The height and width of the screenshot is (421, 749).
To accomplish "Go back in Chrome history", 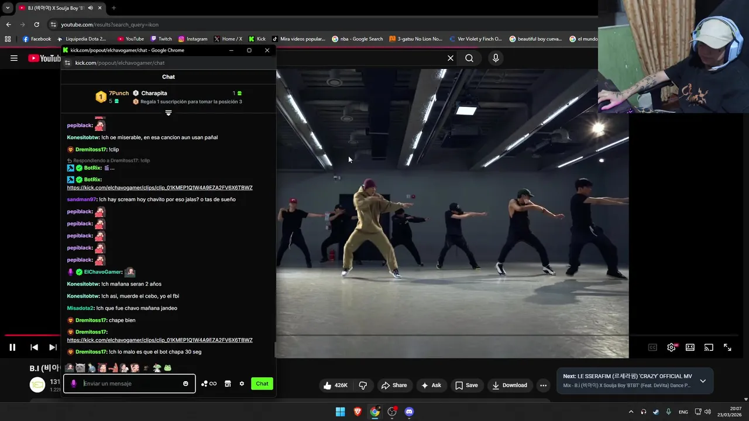I will (8, 25).
